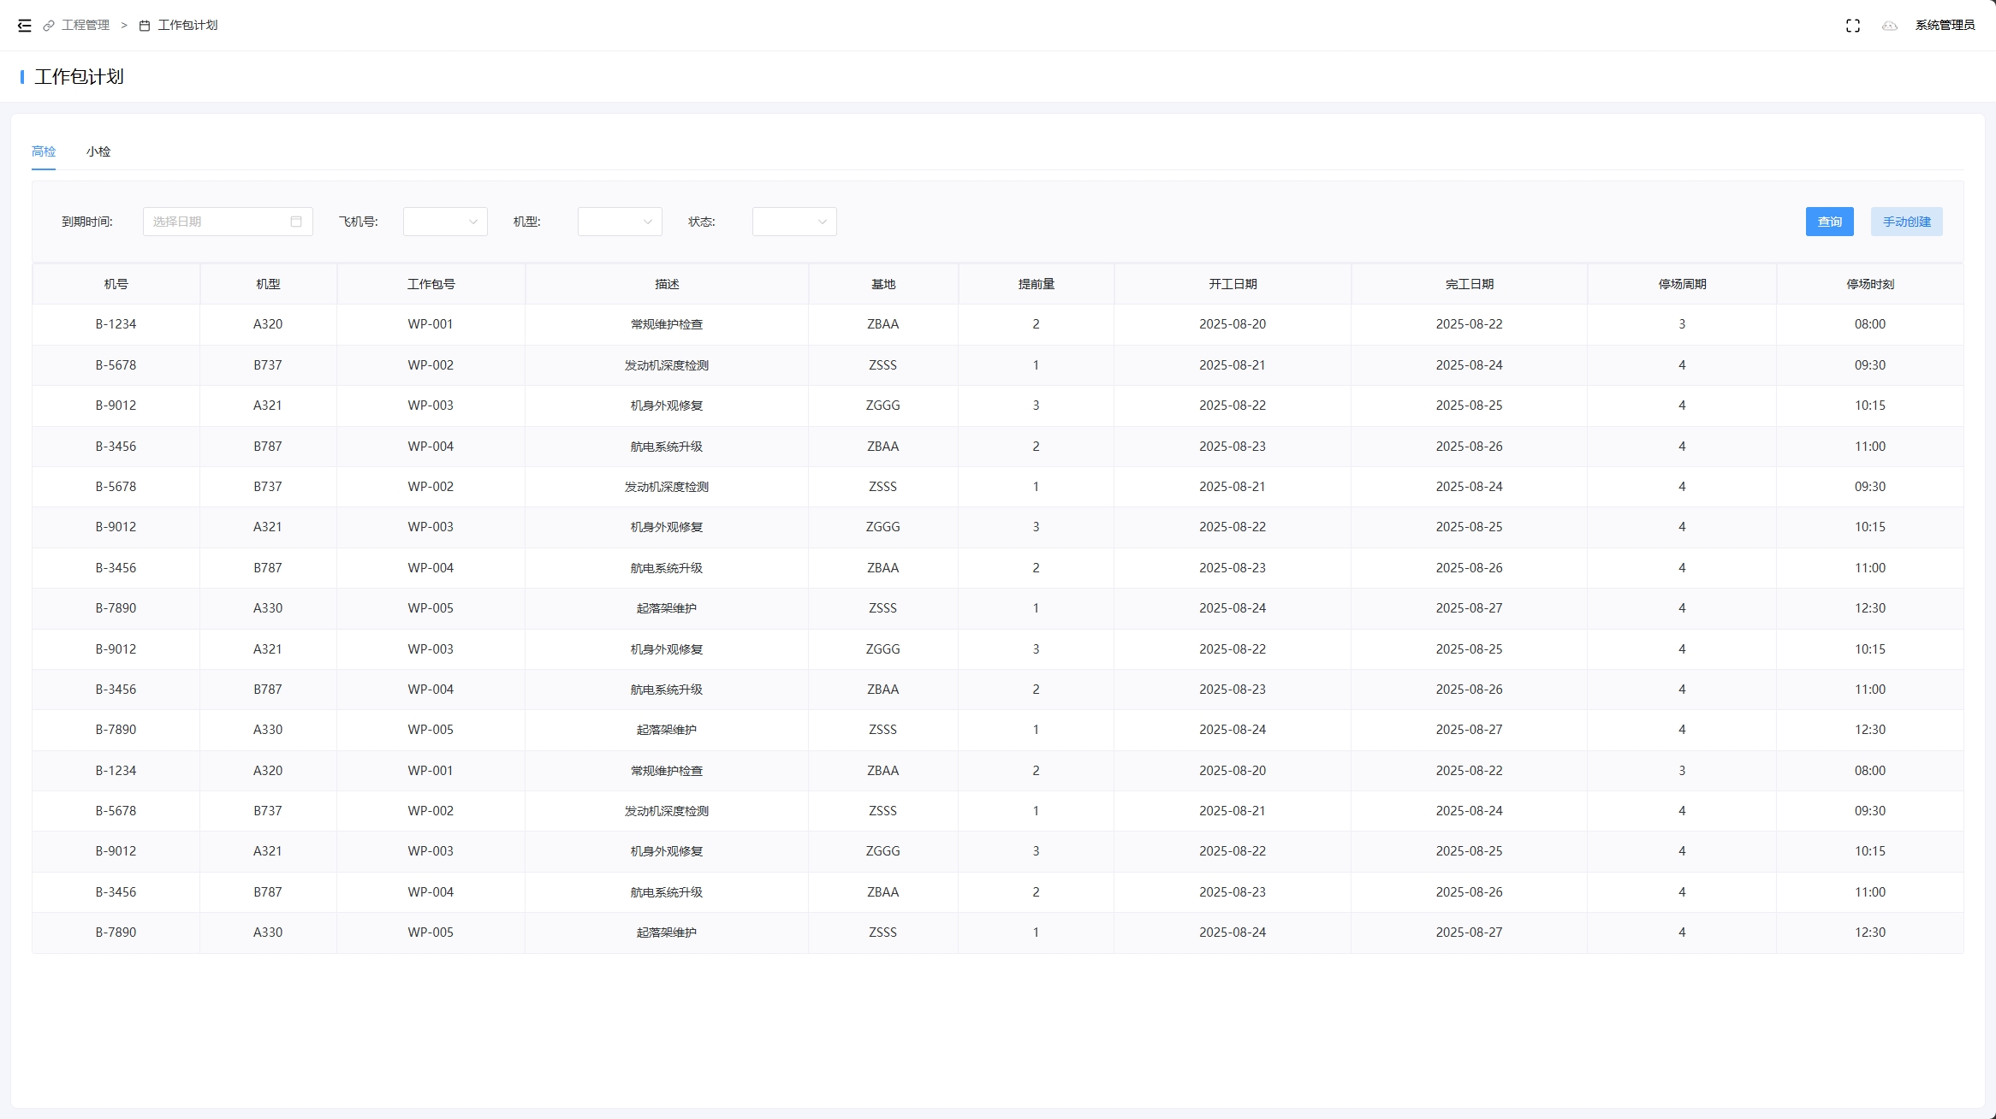This screenshot has height=1119, width=1996.
Task: Click the 工作包计划 page title
Action: 79,77
